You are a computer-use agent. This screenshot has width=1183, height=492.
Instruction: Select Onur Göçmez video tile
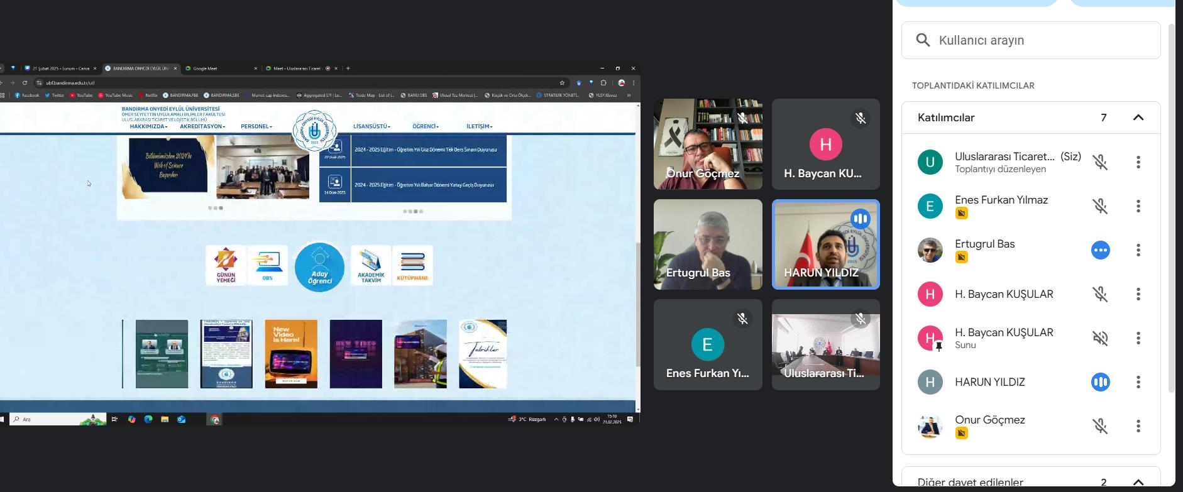(708, 144)
